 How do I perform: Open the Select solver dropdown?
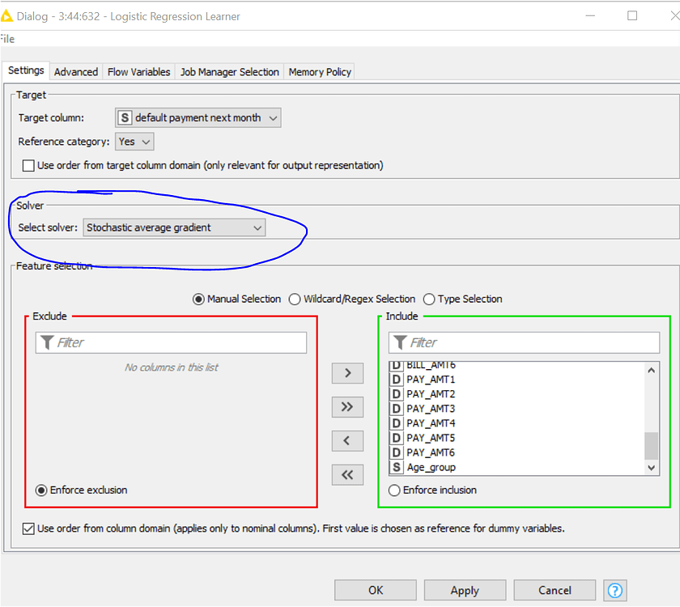pos(257,227)
